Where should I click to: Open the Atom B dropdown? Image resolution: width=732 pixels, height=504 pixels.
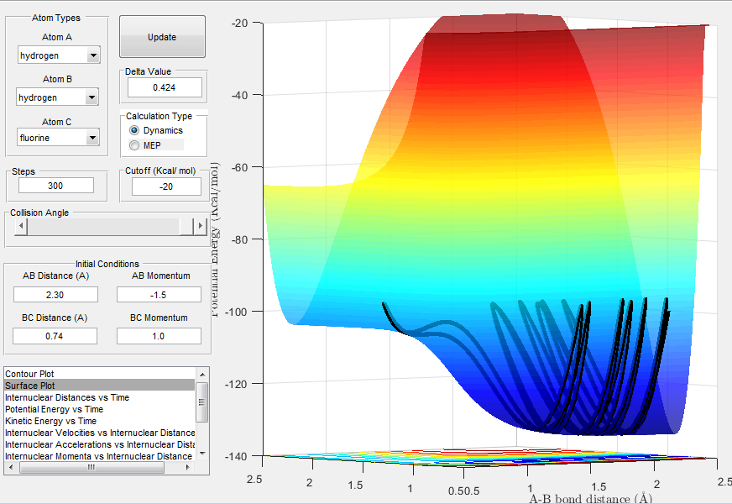[x=92, y=98]
